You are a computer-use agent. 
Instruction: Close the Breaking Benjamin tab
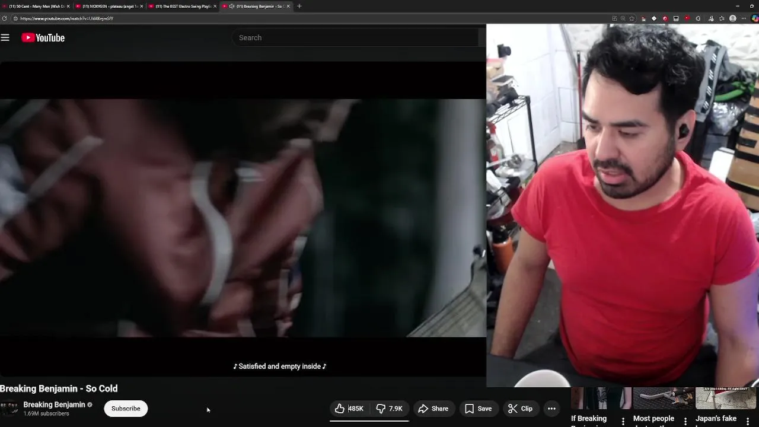288,6
